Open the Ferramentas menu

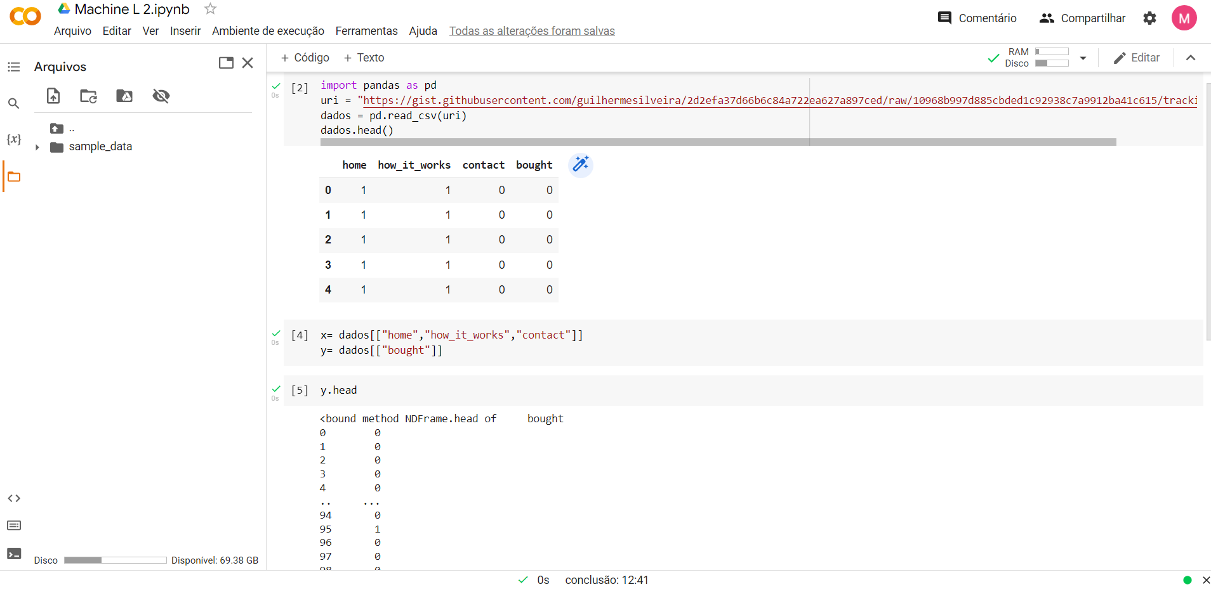point(366,31)
